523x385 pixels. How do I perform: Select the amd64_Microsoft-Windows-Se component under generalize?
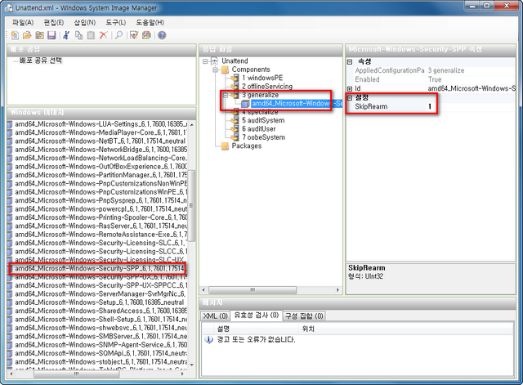pos(297,104)
